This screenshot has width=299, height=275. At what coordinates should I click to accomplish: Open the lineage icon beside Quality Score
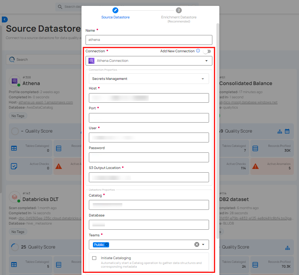279,131
